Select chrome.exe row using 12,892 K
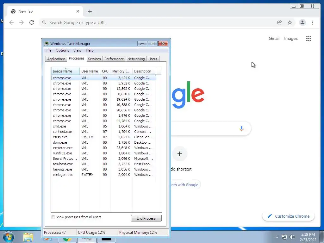 [103, 89]
